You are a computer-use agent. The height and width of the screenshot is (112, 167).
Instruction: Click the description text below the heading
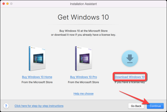(x=83, y=33)
